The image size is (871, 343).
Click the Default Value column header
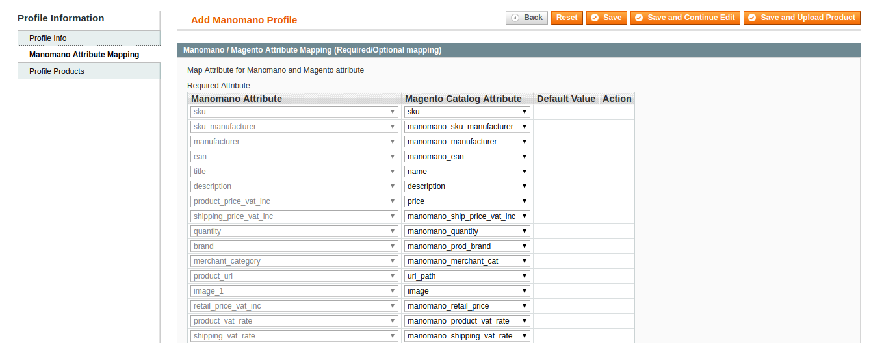point(566,99)
